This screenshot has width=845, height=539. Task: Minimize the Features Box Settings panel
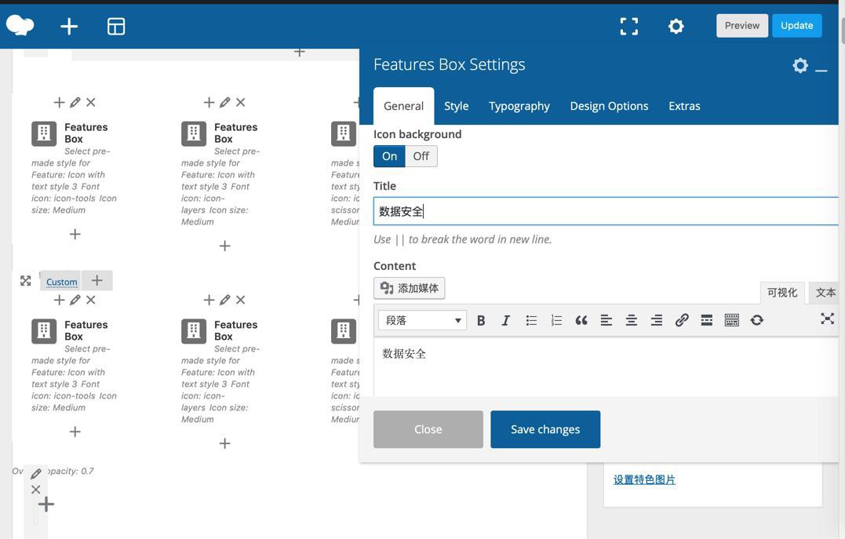click(821, 70)
